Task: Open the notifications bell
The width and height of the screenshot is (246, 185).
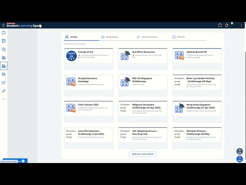Action: tap(226, 25)
